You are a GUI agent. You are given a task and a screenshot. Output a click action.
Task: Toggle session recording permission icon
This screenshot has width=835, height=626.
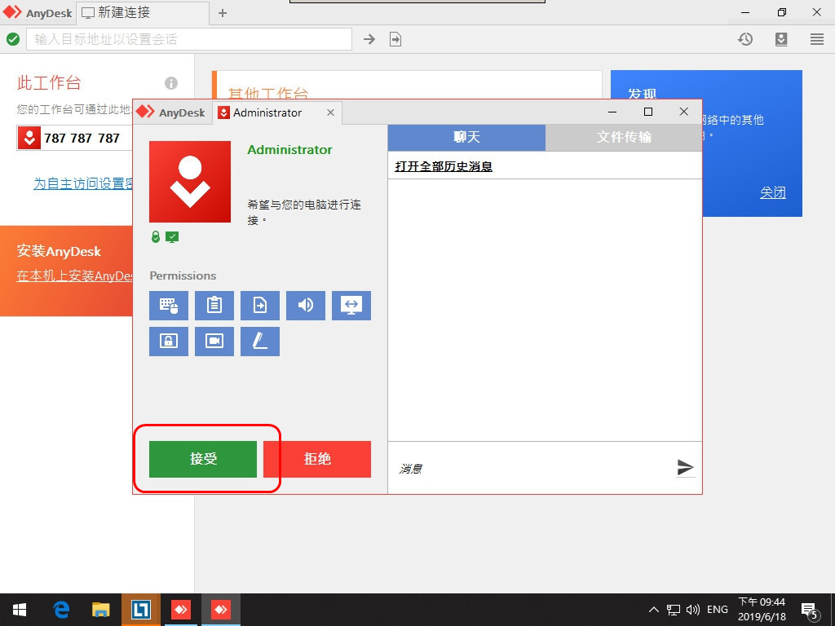point(214,342)
